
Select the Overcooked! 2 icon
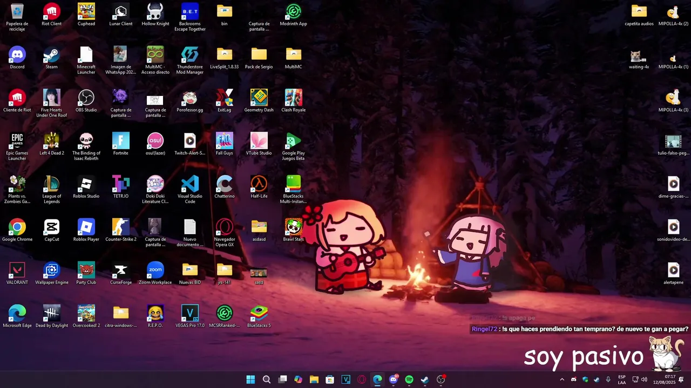pos(86,316)
